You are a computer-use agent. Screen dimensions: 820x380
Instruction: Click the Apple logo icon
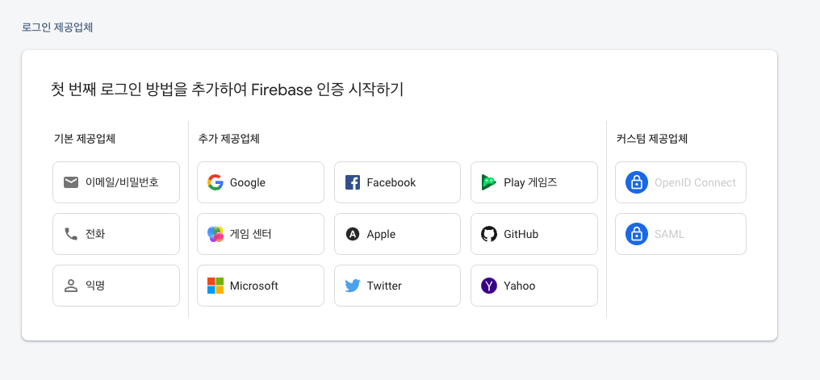(x=353, y=234)
